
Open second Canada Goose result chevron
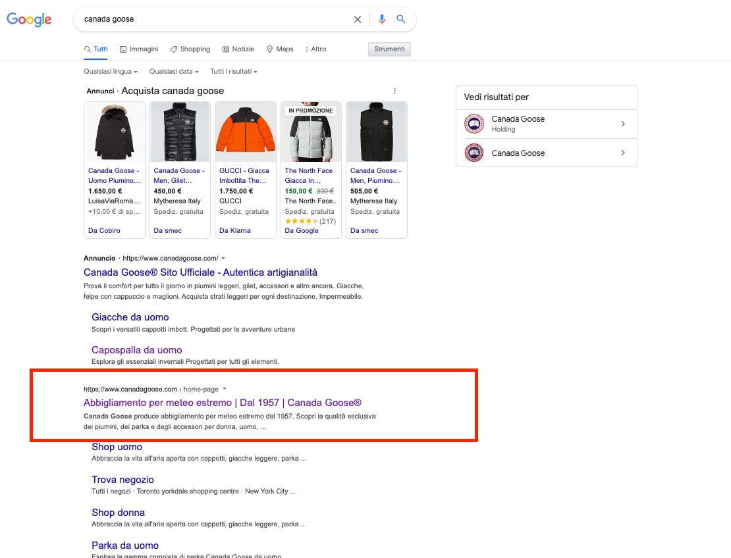click(x=623, y=153)
